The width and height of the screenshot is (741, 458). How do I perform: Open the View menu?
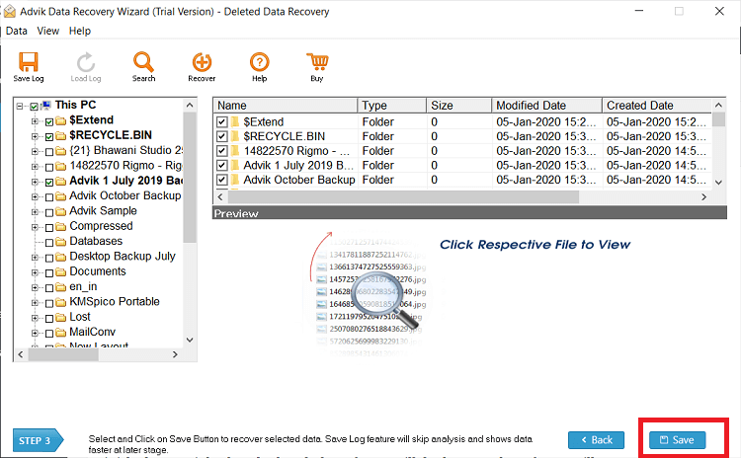click(x=48, y=32)
